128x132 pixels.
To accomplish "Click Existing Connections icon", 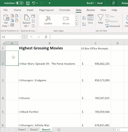I will (x=17, y=20).
